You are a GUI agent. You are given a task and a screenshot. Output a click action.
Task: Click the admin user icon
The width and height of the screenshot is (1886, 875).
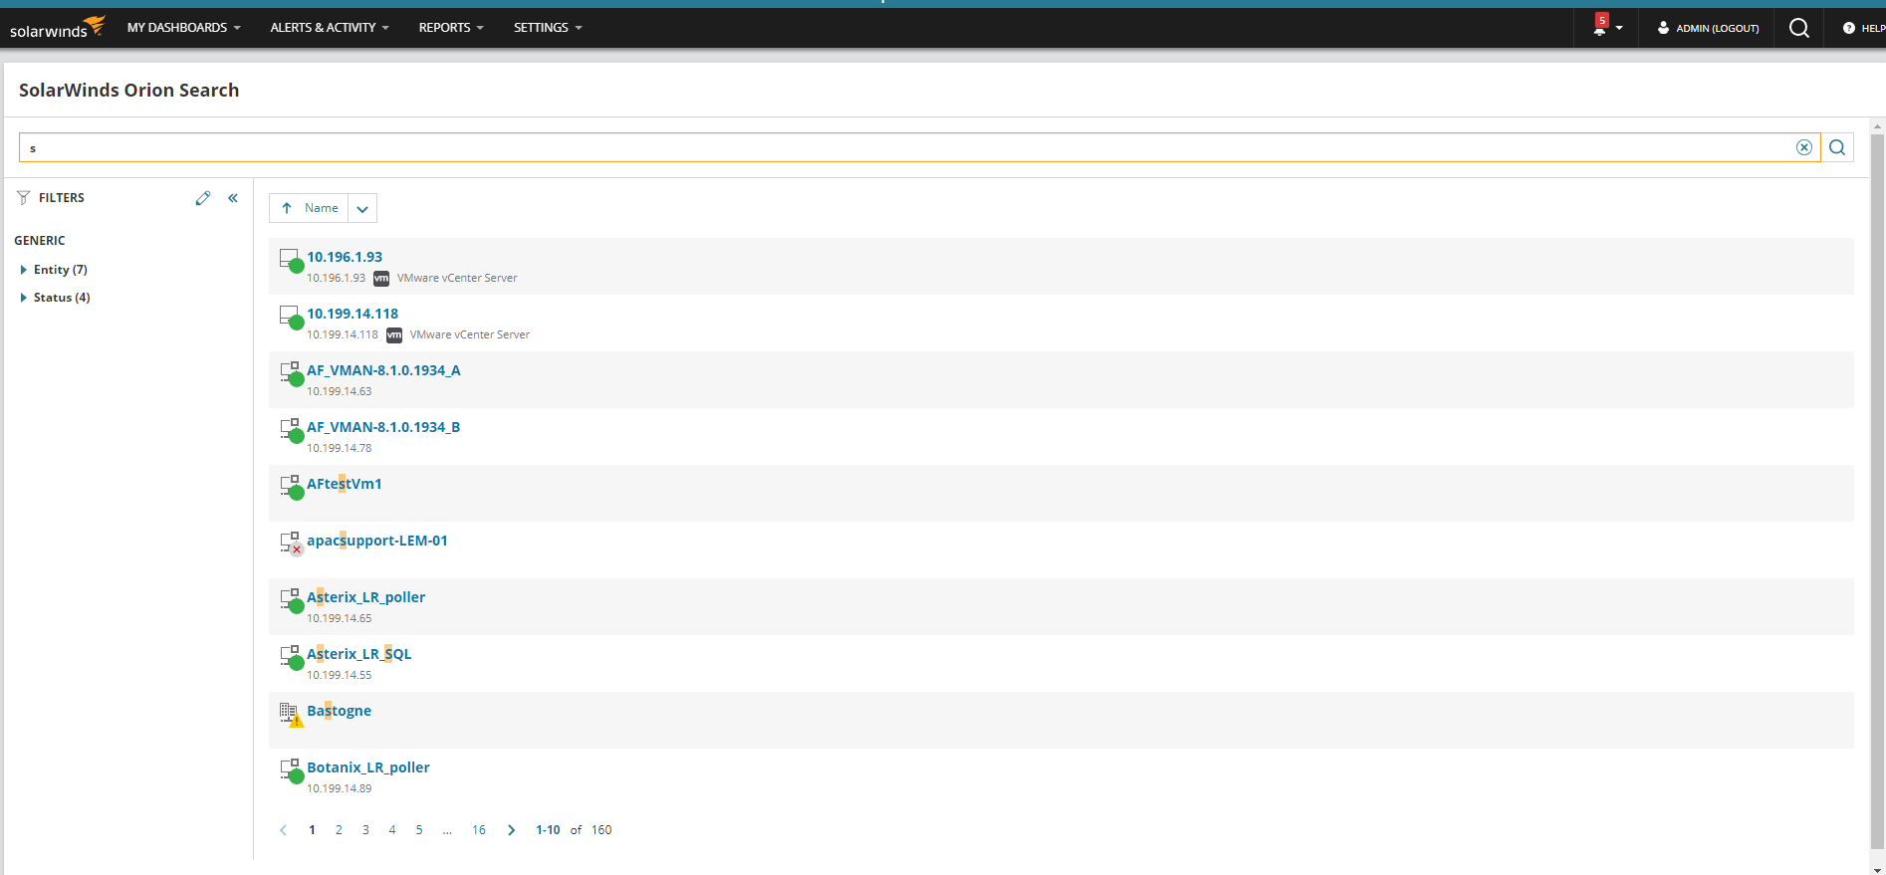tap(1663, 28)
